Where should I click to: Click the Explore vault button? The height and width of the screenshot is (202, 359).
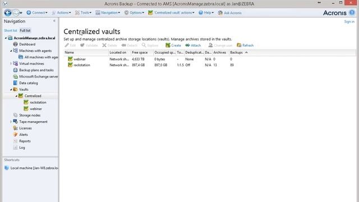click(150, 45)
